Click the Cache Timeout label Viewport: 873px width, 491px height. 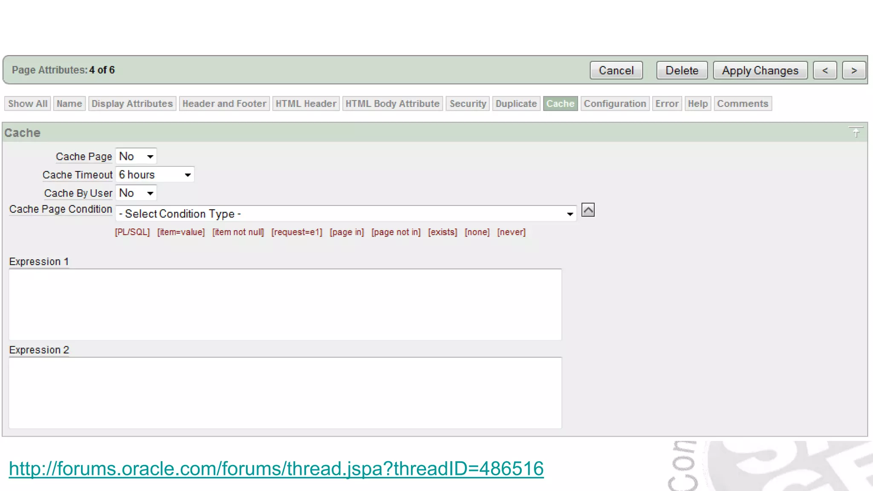77,175
